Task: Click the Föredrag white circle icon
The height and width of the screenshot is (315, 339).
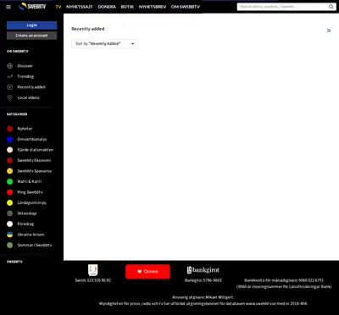Action: click(x=10, y=224)
